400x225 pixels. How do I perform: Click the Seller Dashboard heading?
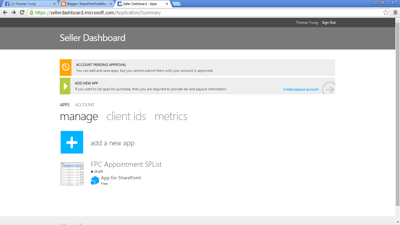click(x=93, y=38)
